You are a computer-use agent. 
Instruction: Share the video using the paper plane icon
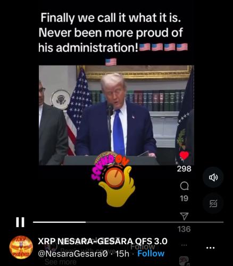[x=184, y=217]
